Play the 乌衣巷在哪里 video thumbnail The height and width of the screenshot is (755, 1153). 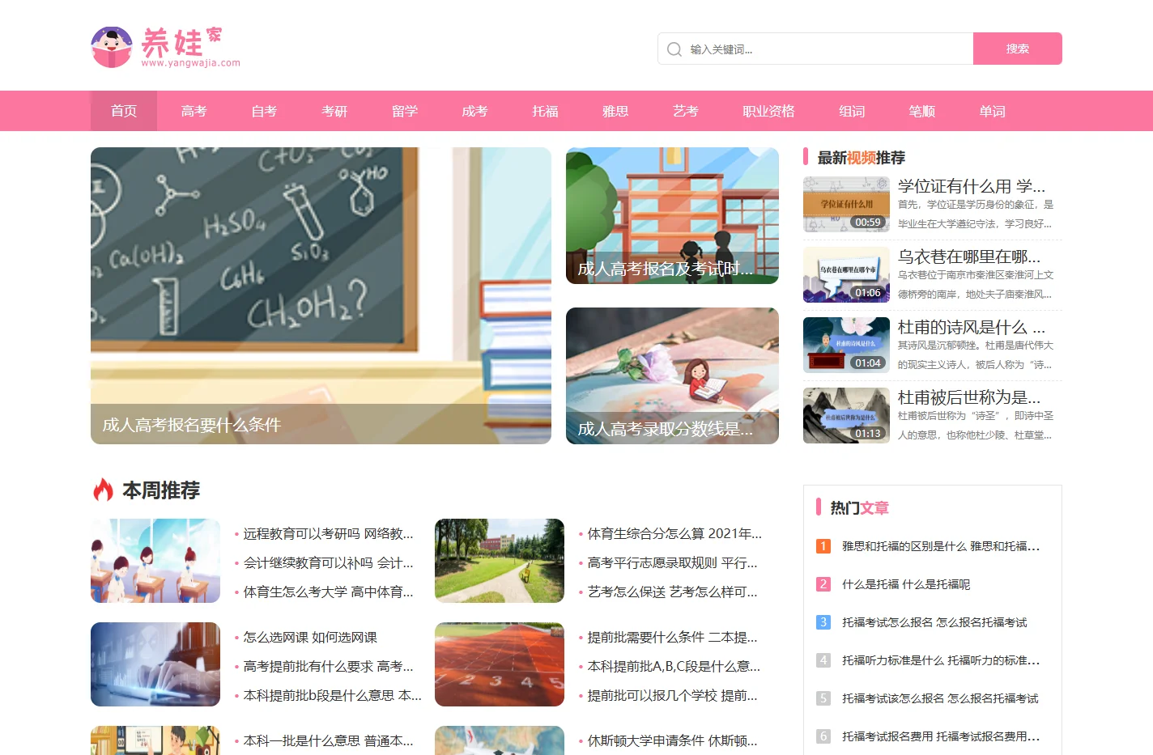pos(846,274)
